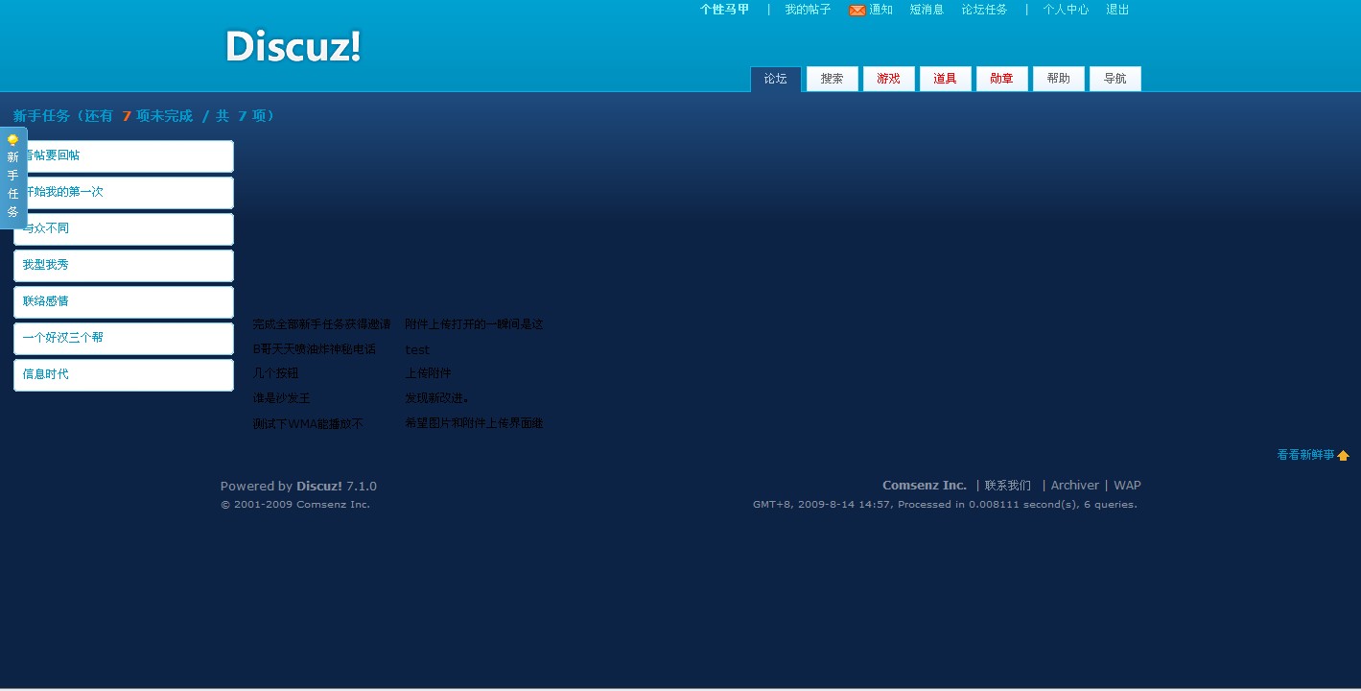The image size is (1361, 691).
Task: Click the envelope notification icon
Action: click(857, 10)
